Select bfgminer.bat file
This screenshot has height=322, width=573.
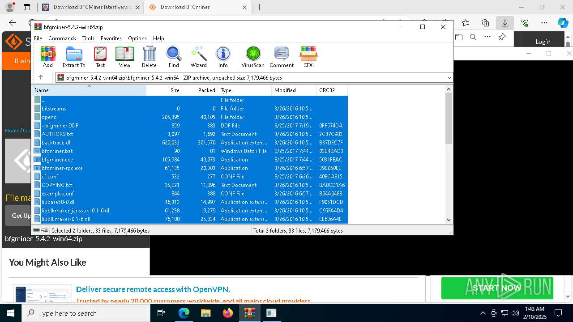click(x=190, y=151)
